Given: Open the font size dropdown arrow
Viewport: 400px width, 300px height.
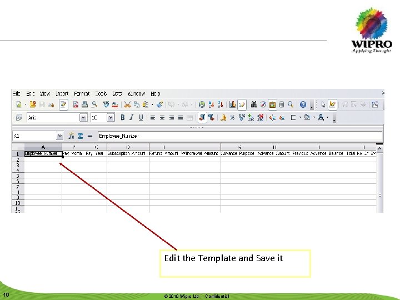Looking at the screenshot, I should [x=111, y=118].
